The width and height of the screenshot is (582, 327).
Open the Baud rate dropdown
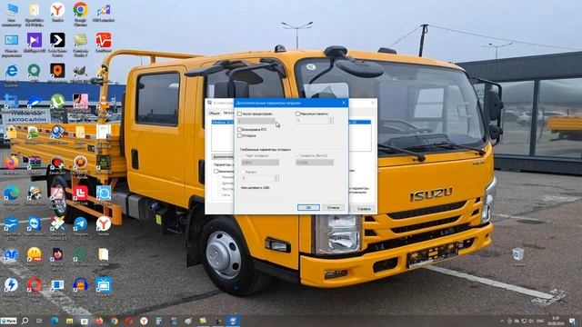pos(315,163)
